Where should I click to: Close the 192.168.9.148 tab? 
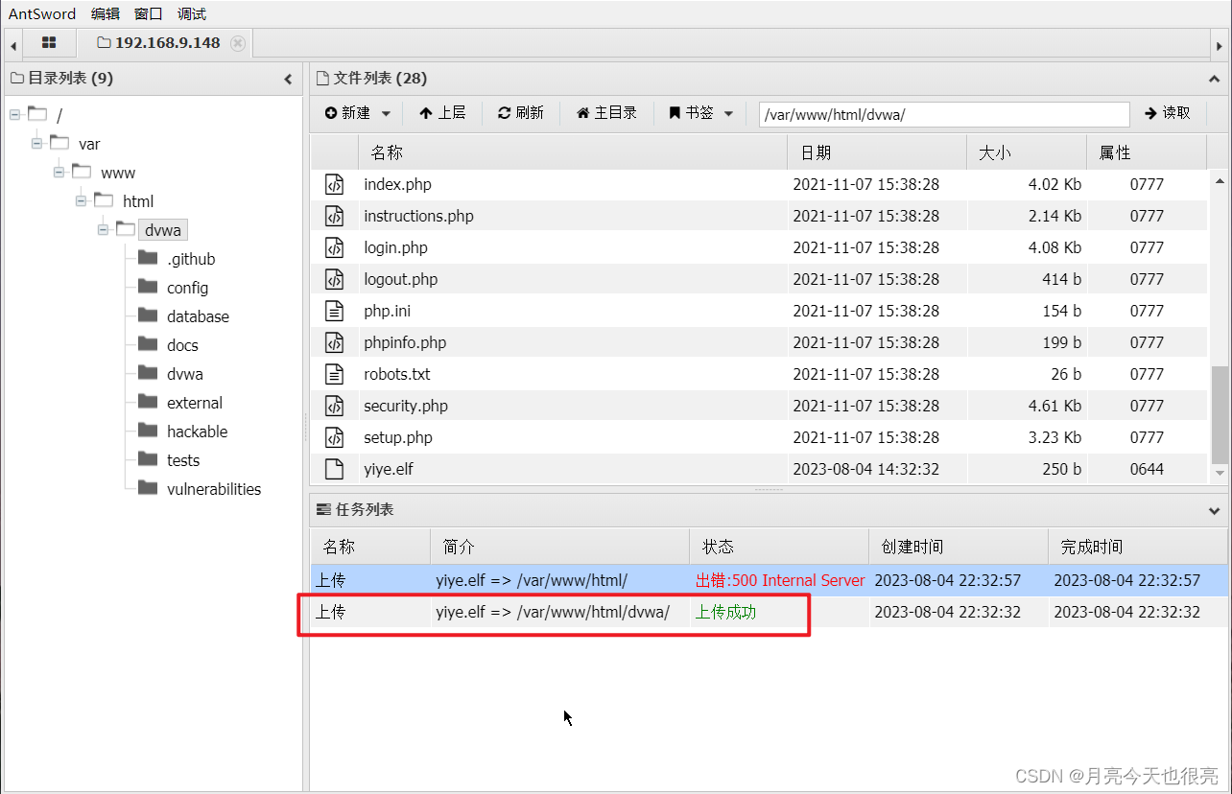click(238, 43)
